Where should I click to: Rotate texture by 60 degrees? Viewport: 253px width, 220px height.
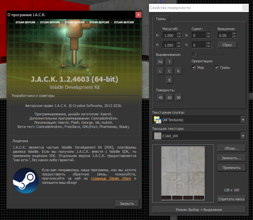169,98
